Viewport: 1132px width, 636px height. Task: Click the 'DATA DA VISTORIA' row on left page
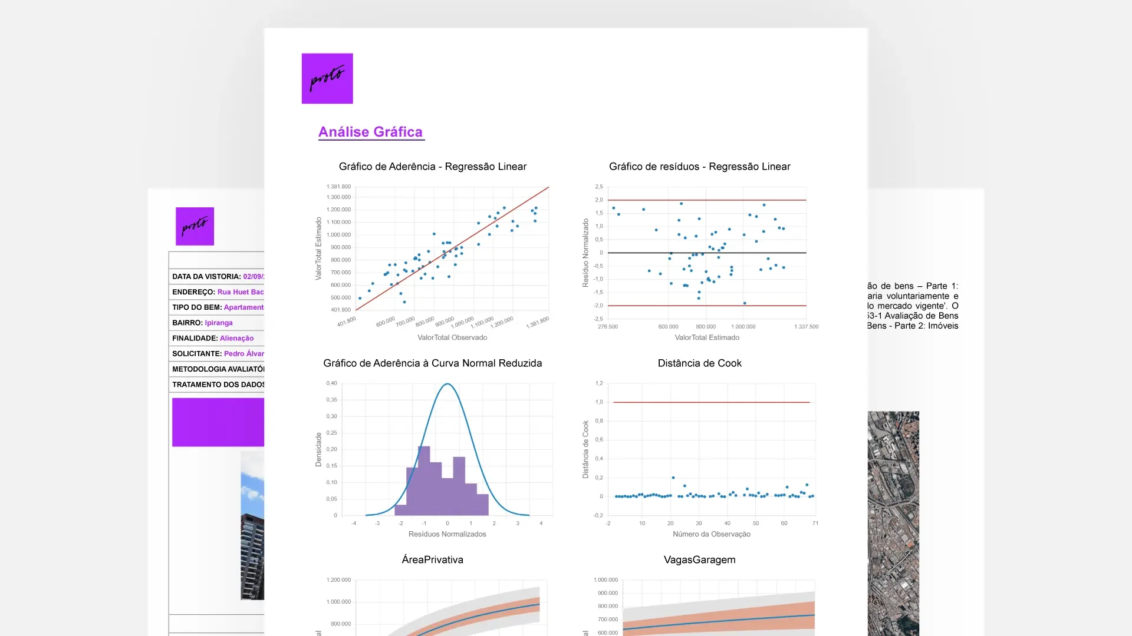(217, 276)
